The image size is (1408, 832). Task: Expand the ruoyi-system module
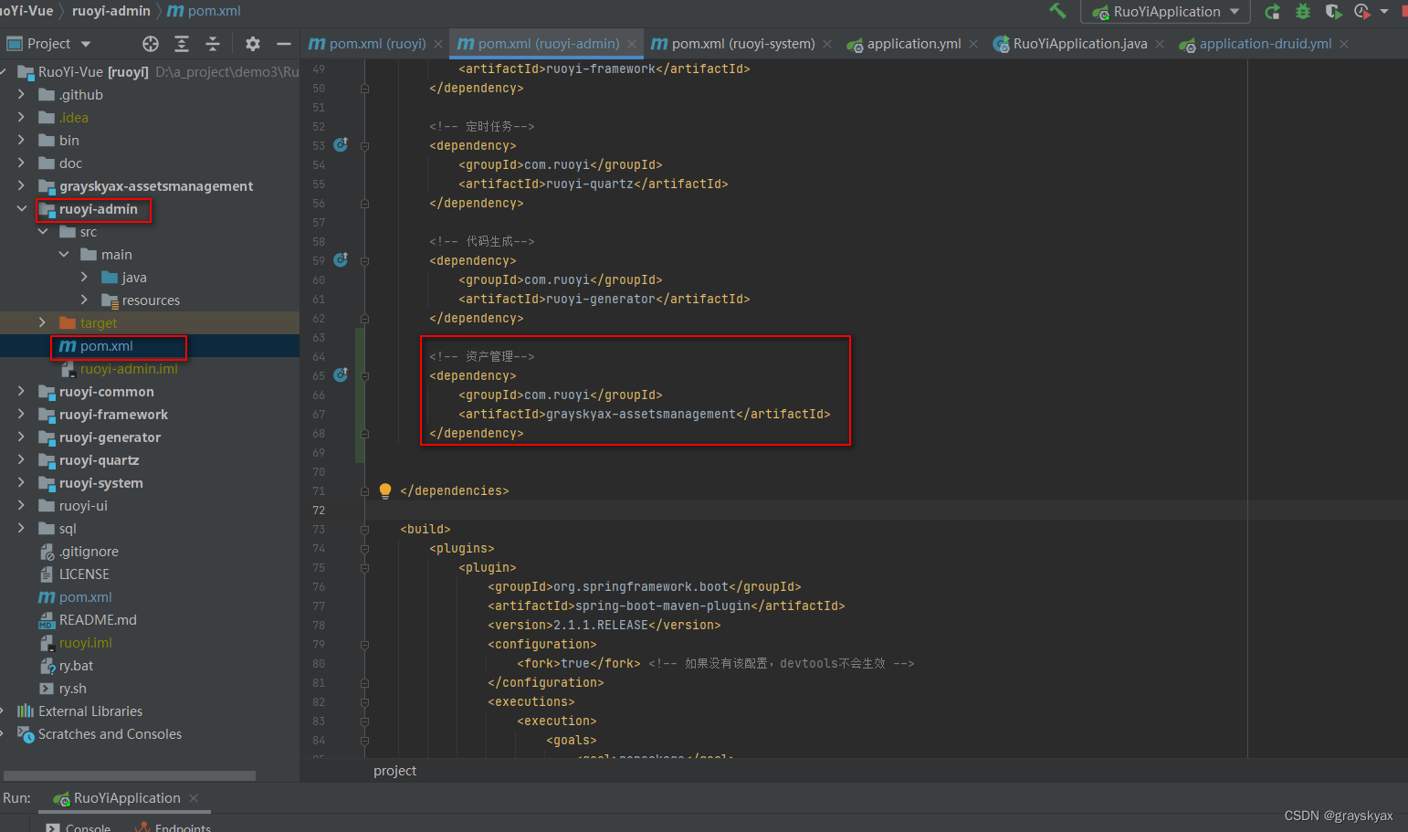[x=21, y=482]
